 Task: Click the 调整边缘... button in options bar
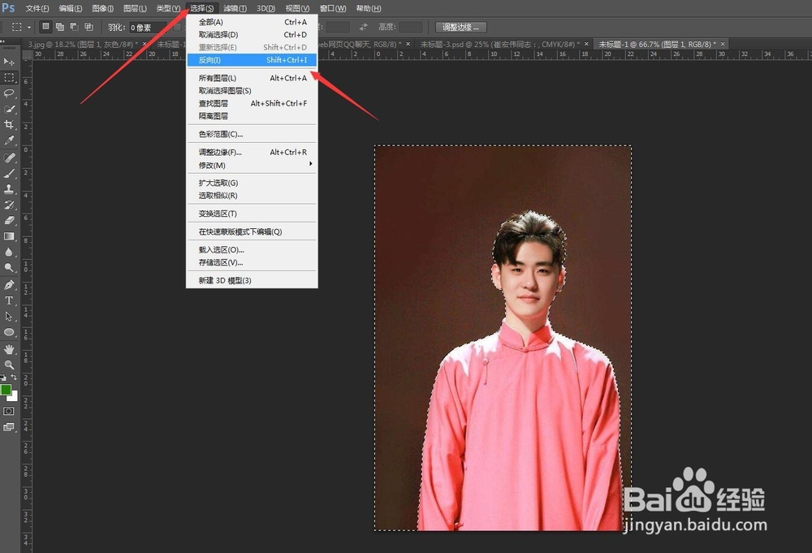(x=460, y=27)
